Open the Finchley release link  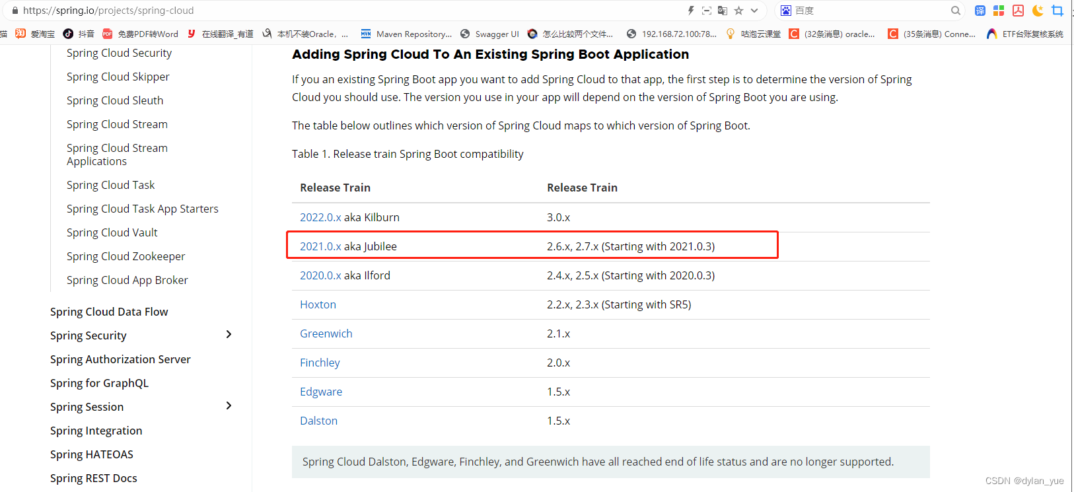[320, 363]
